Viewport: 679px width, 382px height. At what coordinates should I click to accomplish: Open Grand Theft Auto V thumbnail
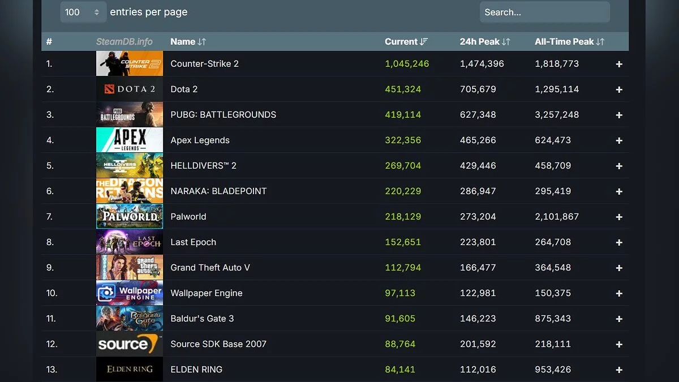pos(130,267)
